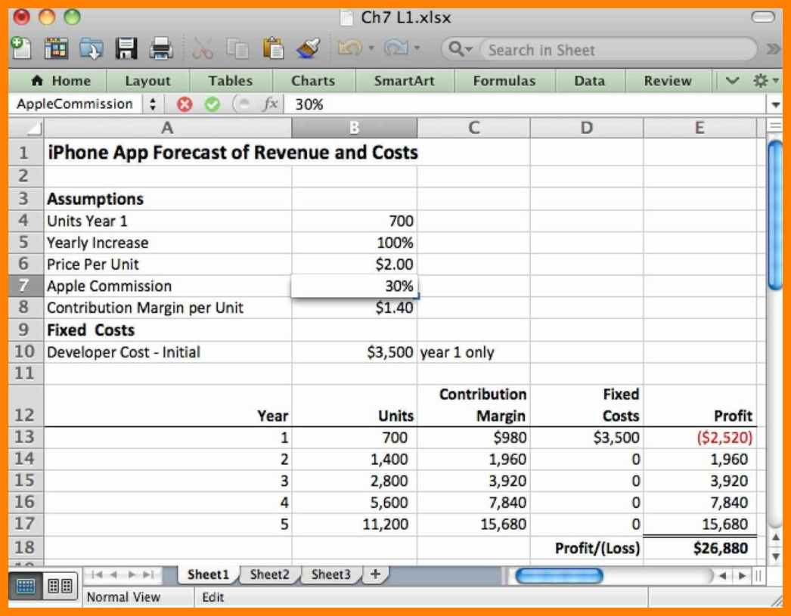Open the Data ribbon tab
Image resolution: width=791 pixels, height=616 pixels.
pyautogui.click(x=590, y=81)
